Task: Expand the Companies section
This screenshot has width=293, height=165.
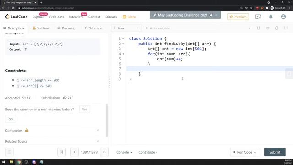Action: coord(52,130)
